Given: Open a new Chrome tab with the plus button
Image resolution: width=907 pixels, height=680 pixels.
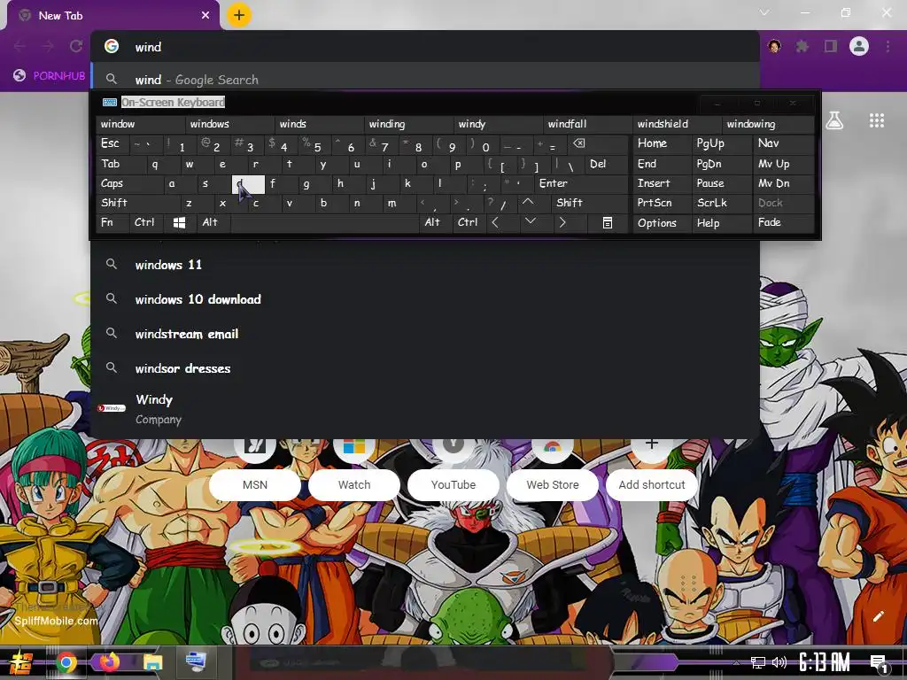Looking at the screenshot, I should pos(239,15).
